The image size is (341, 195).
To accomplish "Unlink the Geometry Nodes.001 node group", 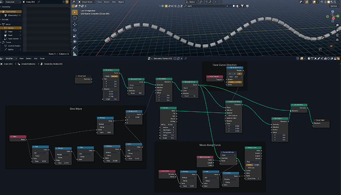I will (181, 58).
